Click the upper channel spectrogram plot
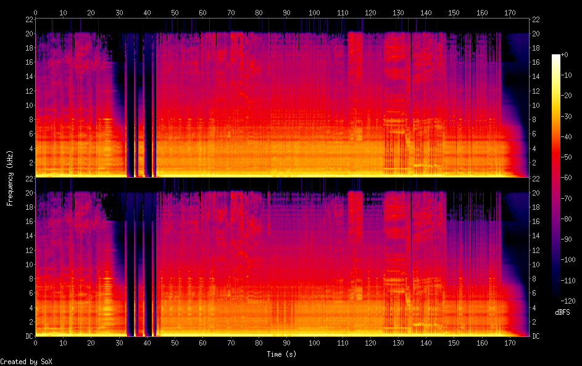Screen dimensions: 582x366 pos(282,98)
